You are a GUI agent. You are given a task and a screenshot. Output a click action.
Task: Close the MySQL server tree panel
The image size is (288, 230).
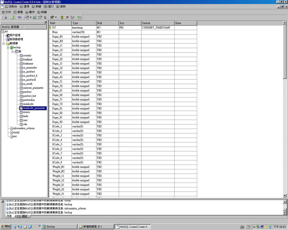(x=46, y=22)
